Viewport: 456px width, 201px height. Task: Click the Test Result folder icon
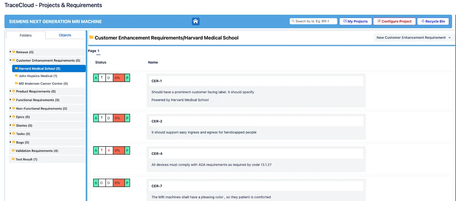[13, 159]
